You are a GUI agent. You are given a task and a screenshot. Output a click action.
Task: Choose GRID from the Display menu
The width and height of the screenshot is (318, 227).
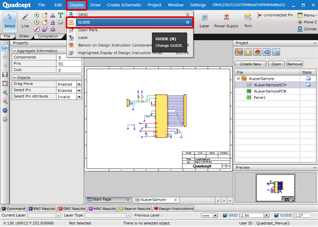point(130,15)
